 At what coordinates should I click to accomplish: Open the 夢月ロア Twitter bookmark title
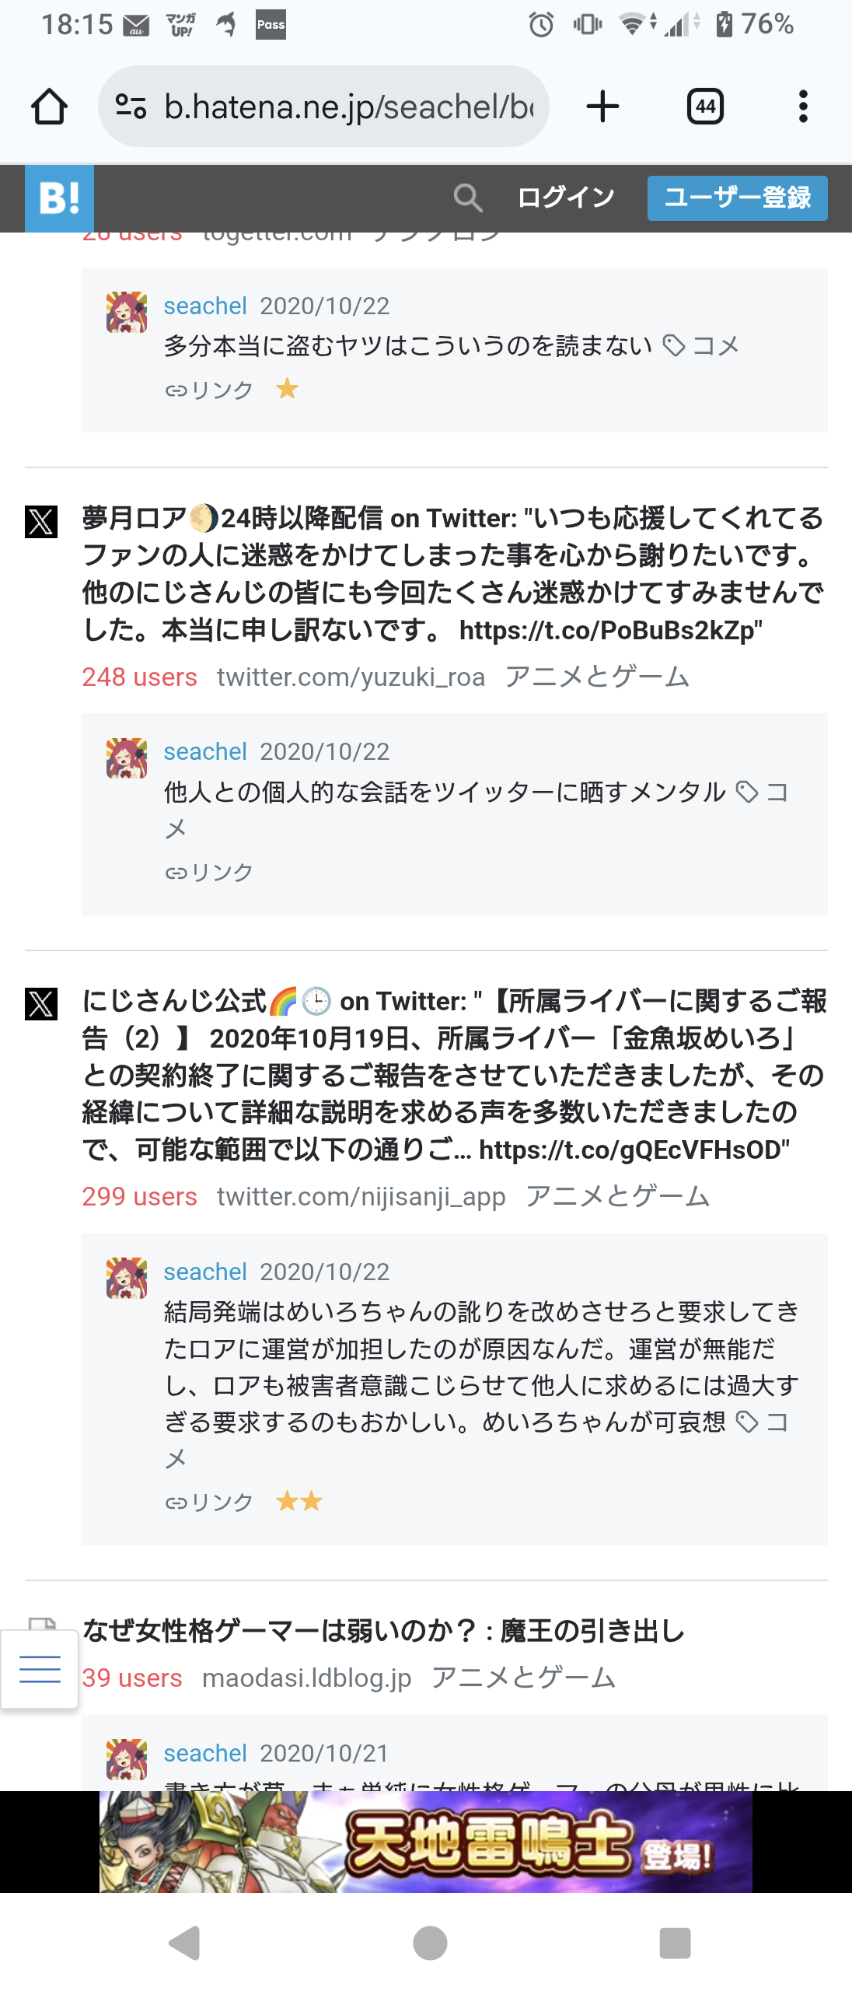(x=452, y=573)
